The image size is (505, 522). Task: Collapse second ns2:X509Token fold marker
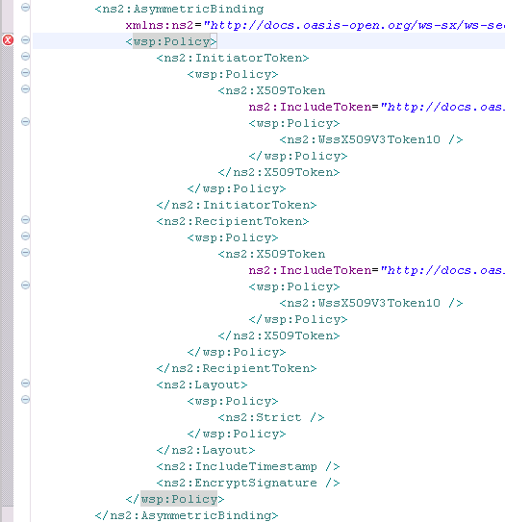(x=25, y=252)
